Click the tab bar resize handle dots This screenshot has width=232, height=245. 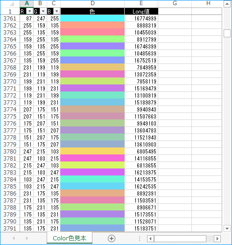coord(140,238)
